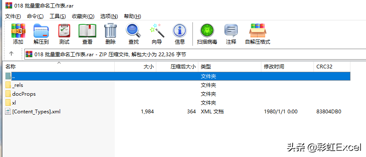Select the xl folder name
The image size is (366, 157).
tap(14, 103)
